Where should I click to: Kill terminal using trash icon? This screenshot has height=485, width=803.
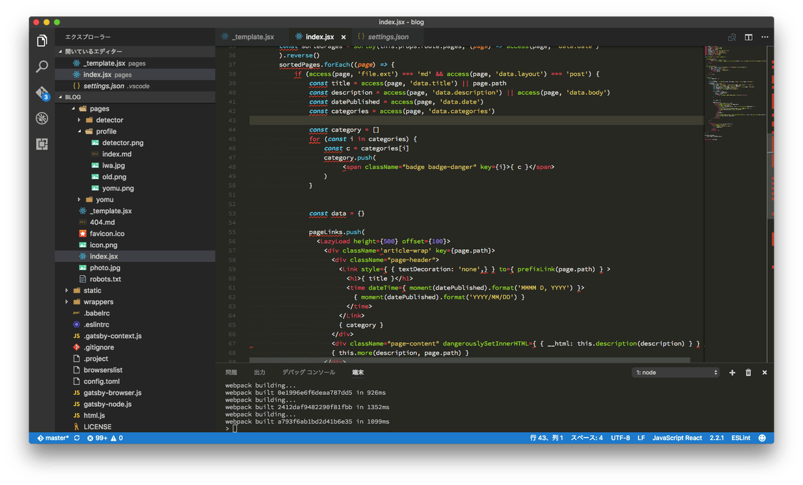(x=748, y=373)
